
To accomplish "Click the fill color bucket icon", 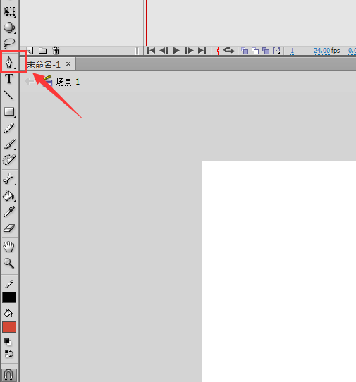I will [8, 313].
